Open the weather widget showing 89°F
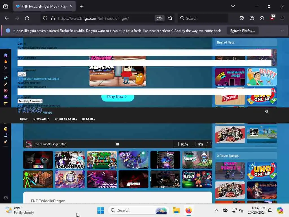 19,210
